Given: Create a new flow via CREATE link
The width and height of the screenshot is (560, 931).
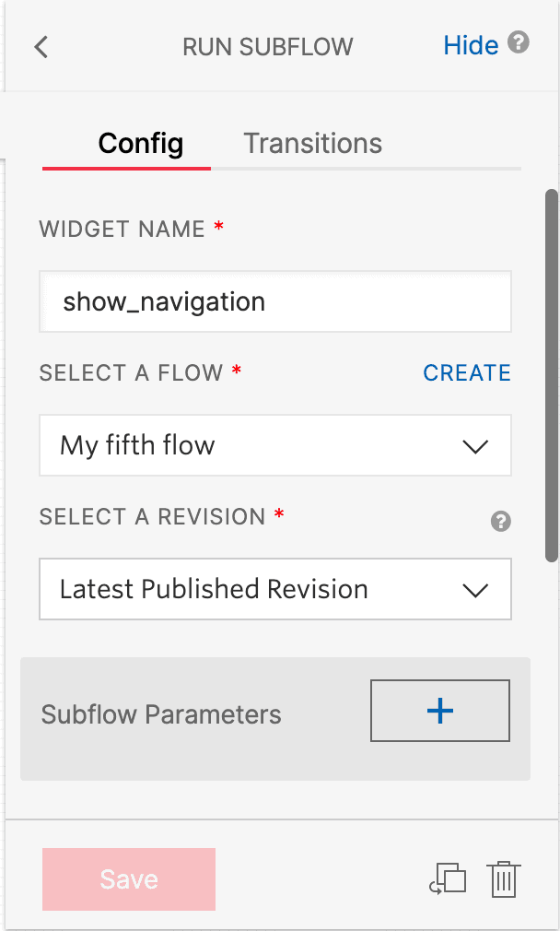Looking at the screenshot, I should point(466,372).
